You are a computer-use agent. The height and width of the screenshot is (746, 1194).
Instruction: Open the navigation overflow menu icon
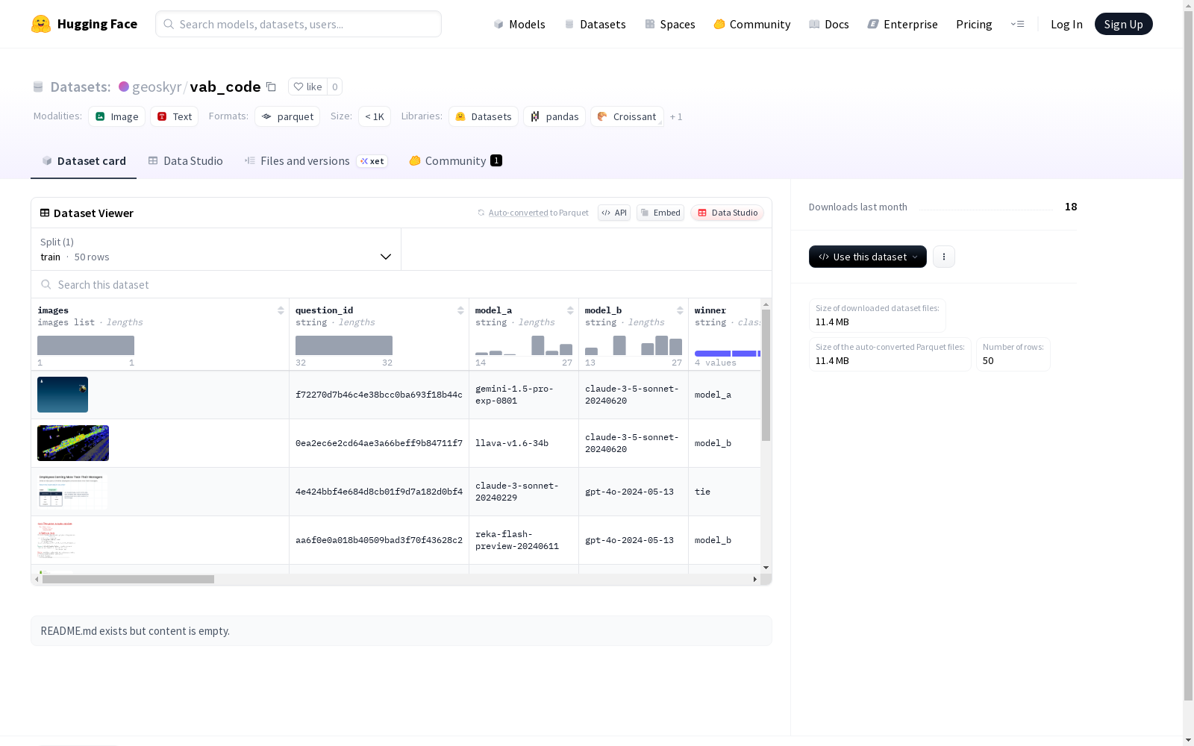pos(1017,24)
